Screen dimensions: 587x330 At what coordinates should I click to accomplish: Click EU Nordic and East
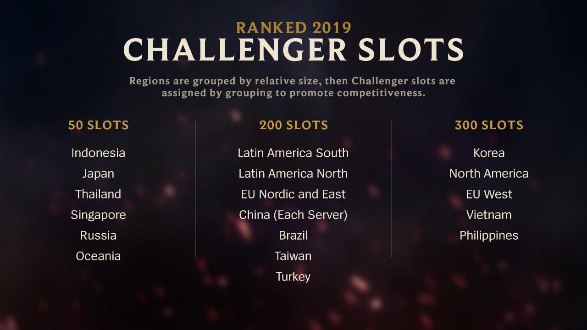(293, 194)
